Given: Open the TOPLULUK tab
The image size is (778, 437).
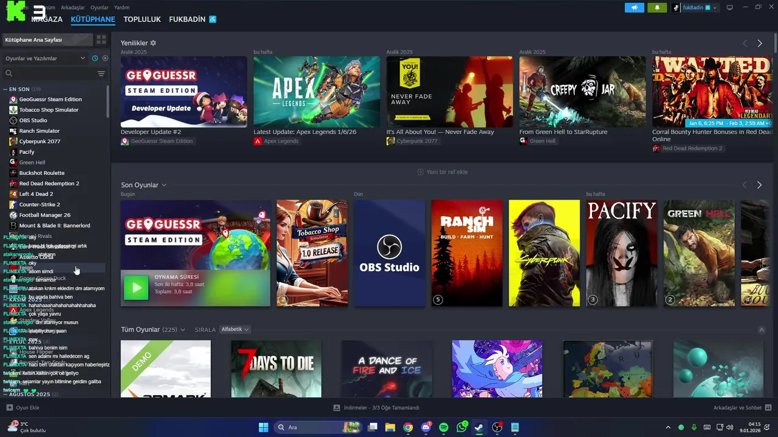Looking at the screenshot, I should (x=142, y=19).
